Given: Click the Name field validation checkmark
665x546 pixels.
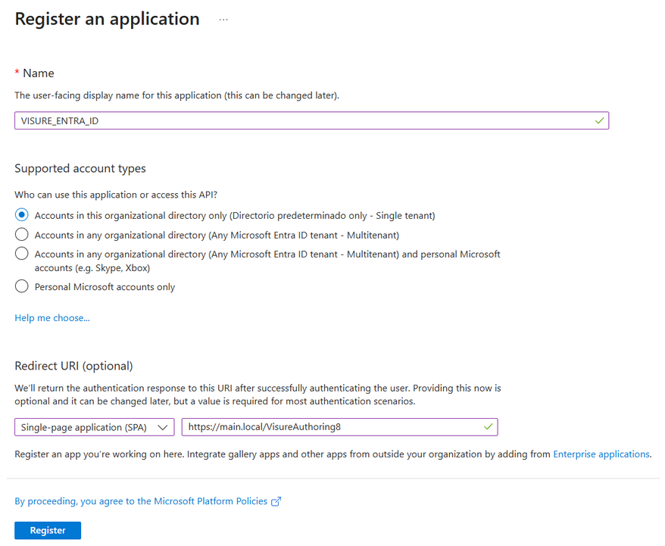Looking at the screenshot, I should click(600, 120).
